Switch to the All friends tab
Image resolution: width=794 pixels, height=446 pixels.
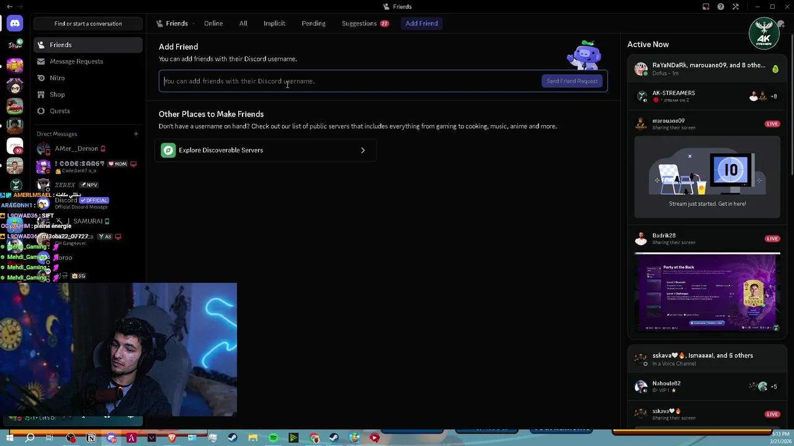[243, 24]
